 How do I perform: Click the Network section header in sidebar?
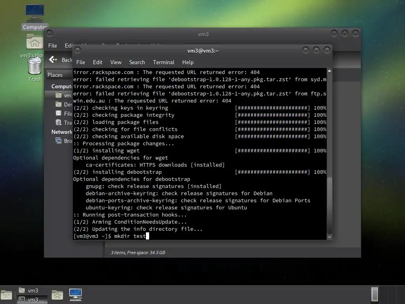coord(62,132)
